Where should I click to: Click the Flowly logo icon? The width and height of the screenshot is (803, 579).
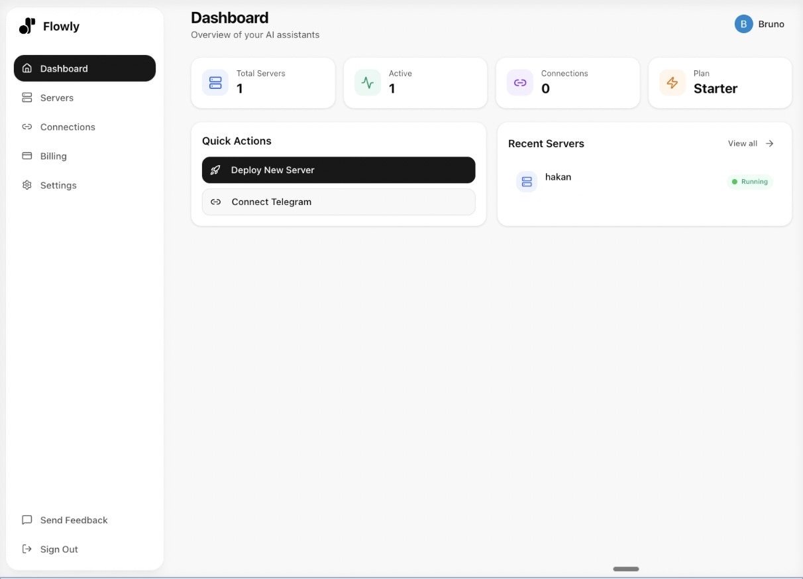[27, 26]
